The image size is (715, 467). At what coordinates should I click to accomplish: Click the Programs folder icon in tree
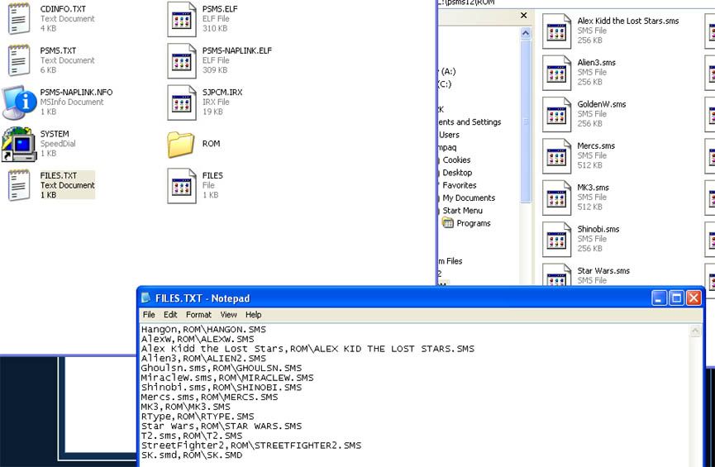coord(448,222)
